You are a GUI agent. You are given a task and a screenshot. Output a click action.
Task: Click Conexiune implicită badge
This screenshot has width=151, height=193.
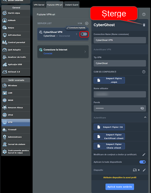(76, 28)
